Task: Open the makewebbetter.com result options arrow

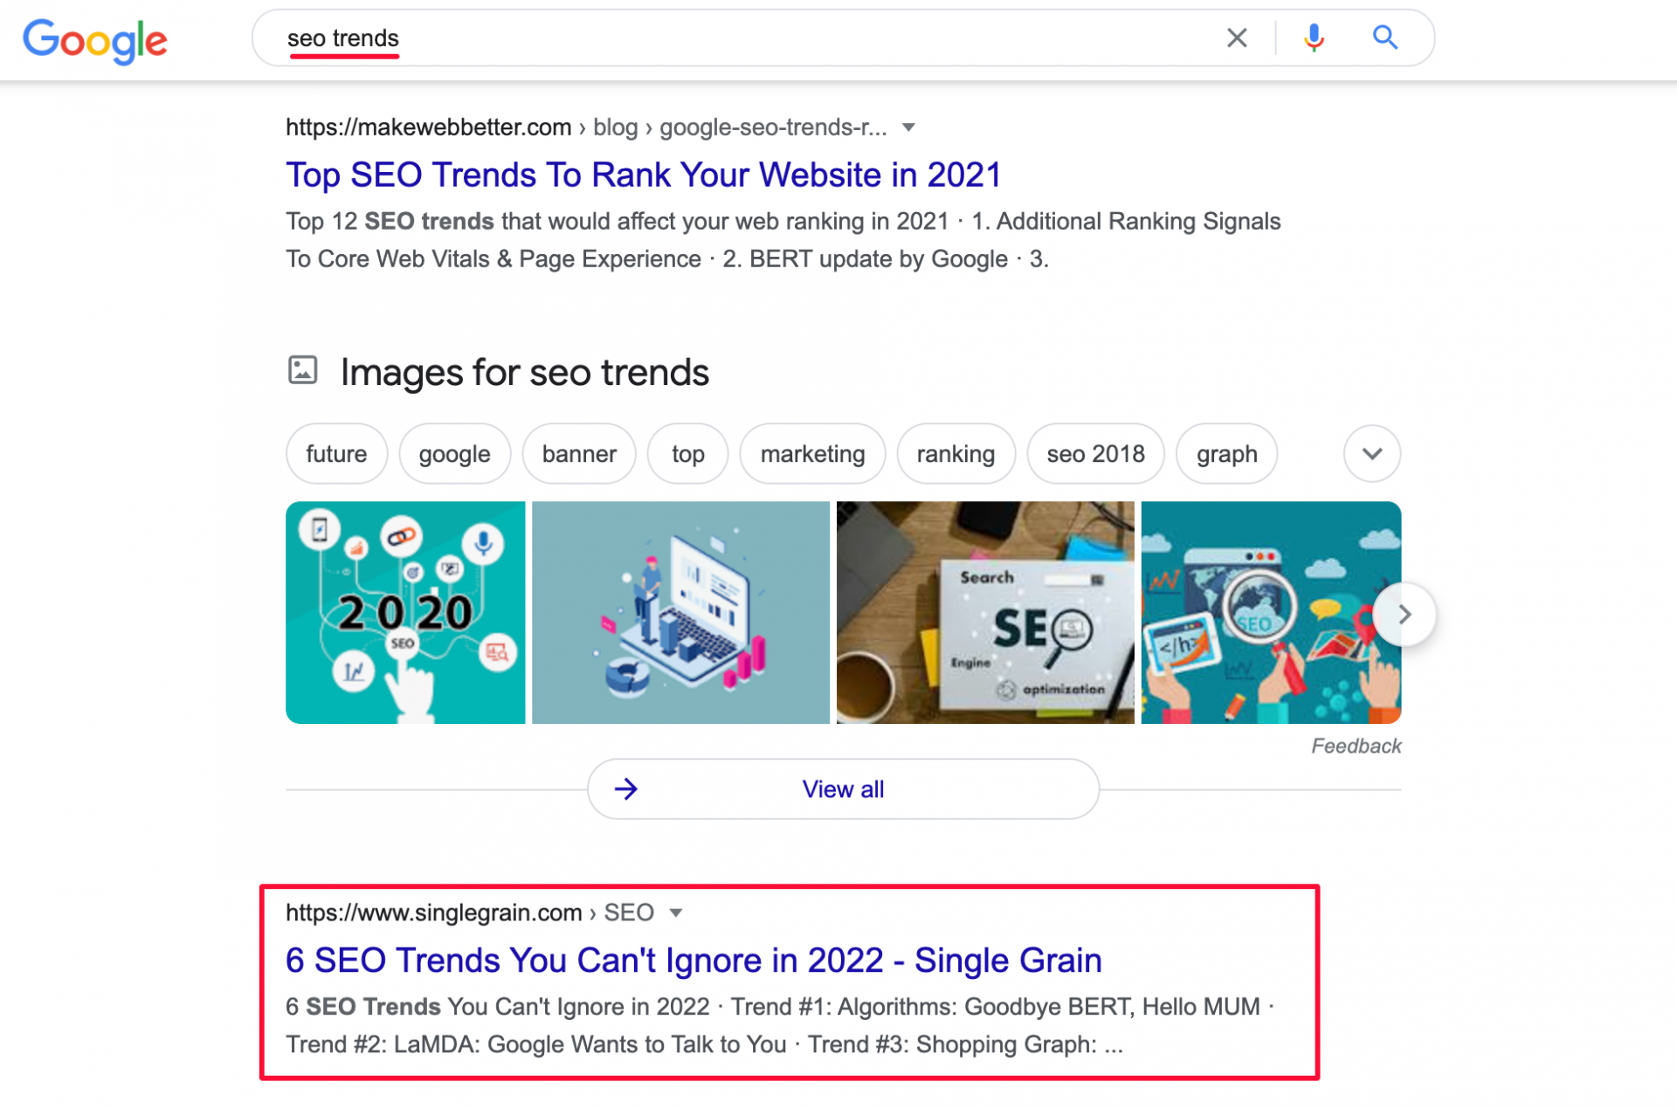Action: point(908,127)
